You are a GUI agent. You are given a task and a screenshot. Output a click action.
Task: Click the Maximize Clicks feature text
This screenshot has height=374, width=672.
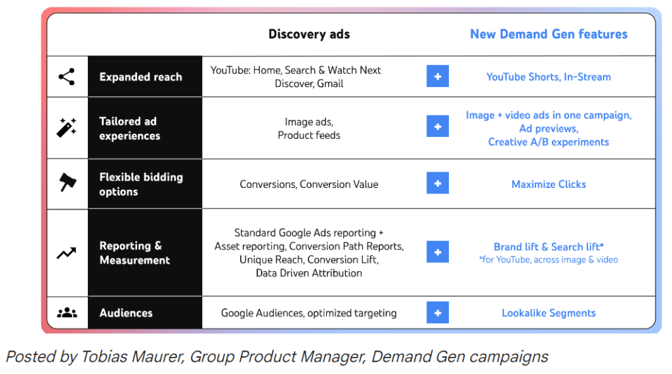click(x=549, y=184)
